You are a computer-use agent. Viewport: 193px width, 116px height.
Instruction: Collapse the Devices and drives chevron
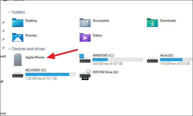click(10, 49)
